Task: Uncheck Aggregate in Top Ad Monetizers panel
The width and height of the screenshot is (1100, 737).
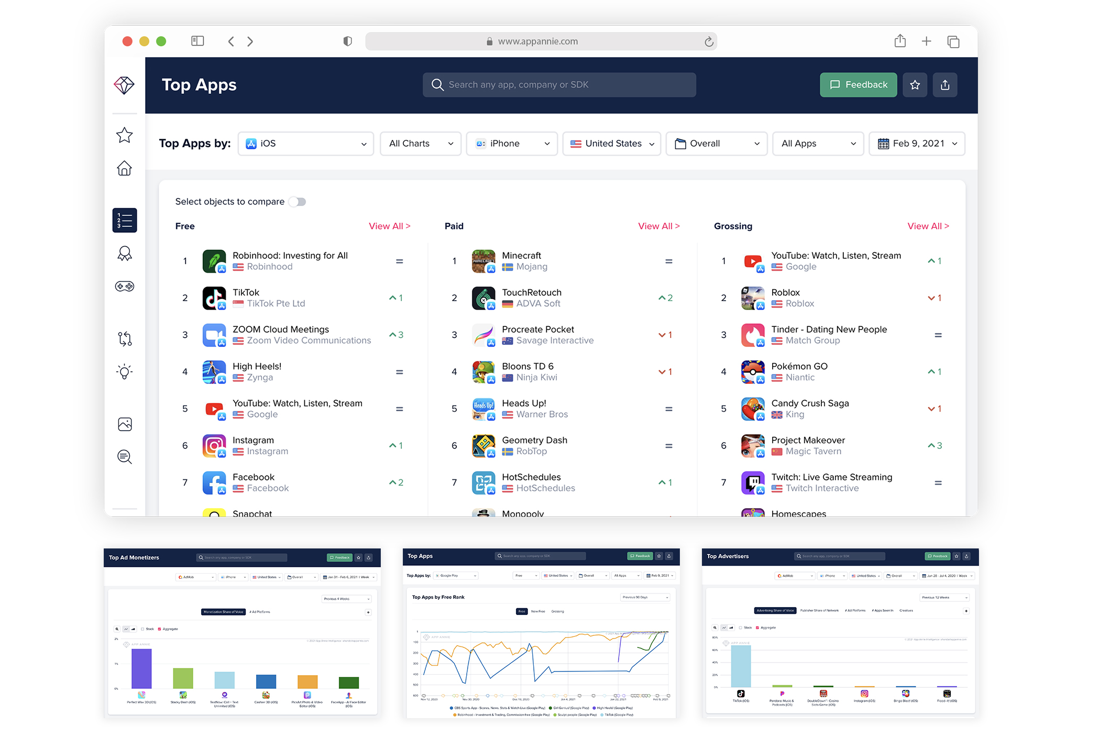Action: (x=160, y=629)
